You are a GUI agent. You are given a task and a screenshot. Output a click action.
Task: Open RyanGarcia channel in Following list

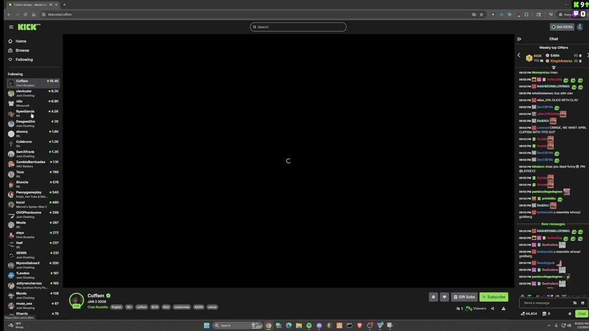(x=33, y=114)
